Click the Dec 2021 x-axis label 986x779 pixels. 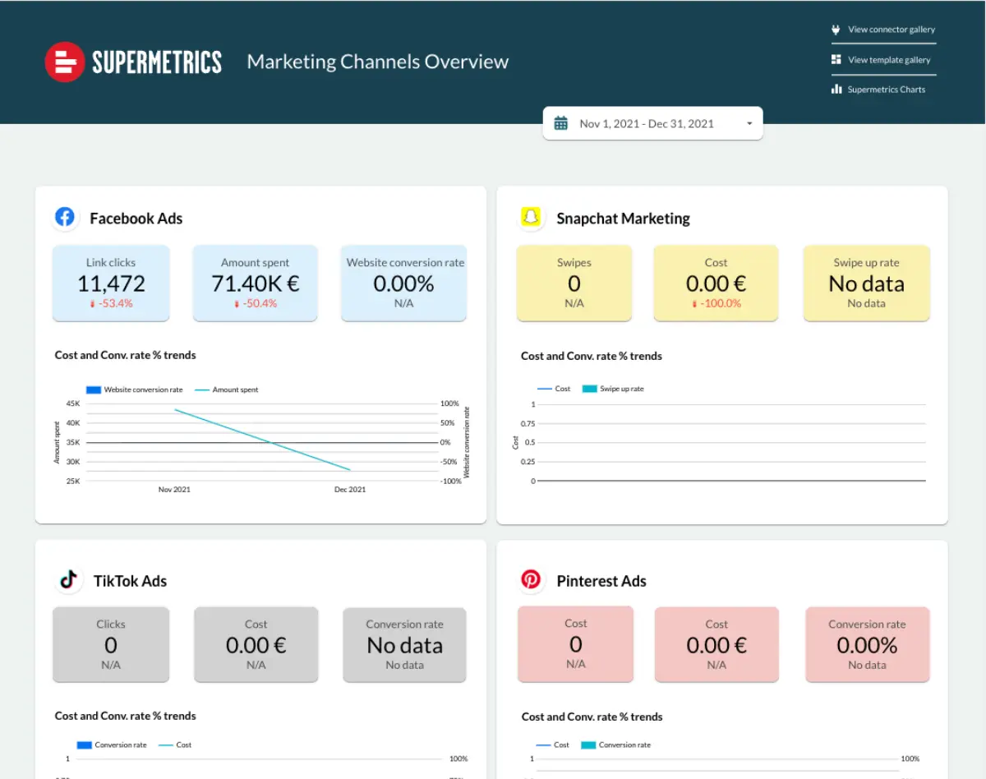click(350, 490)
